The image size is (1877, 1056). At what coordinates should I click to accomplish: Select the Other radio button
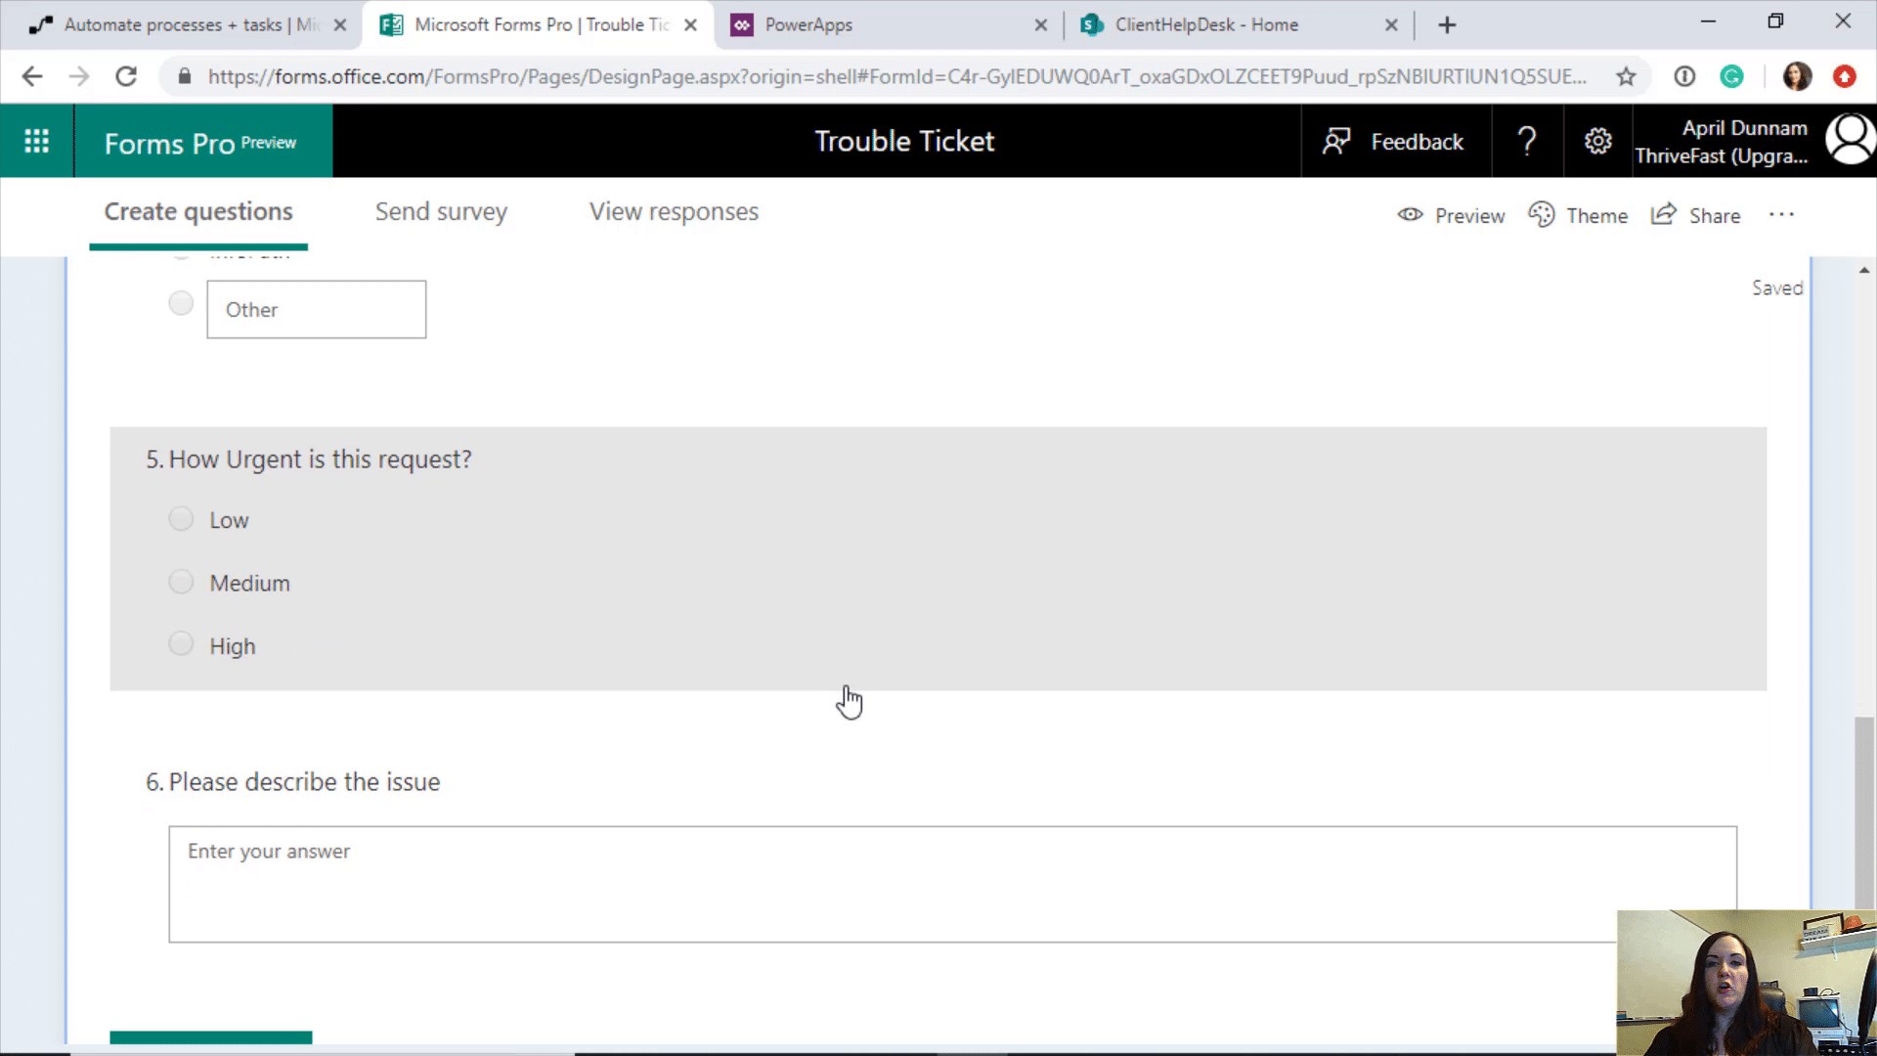coord(181,303)
